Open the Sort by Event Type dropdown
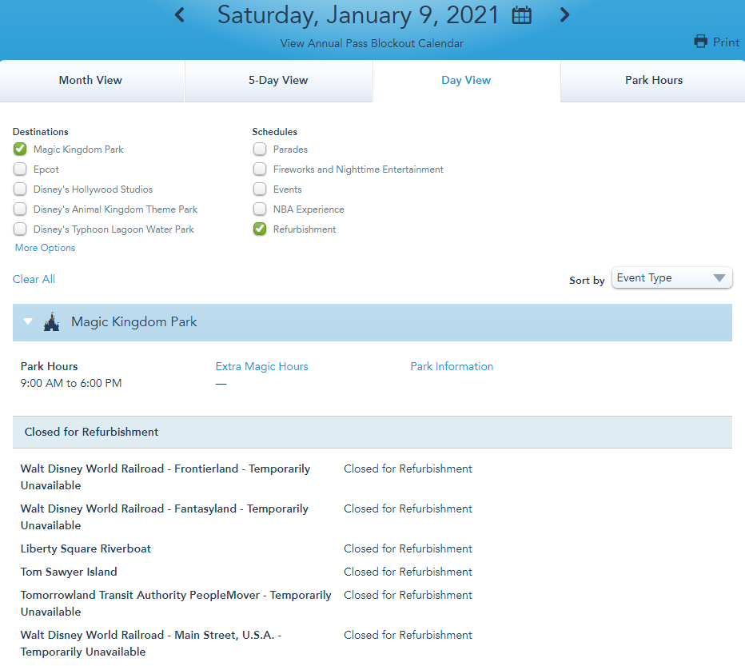 click(x=671, y=278)
